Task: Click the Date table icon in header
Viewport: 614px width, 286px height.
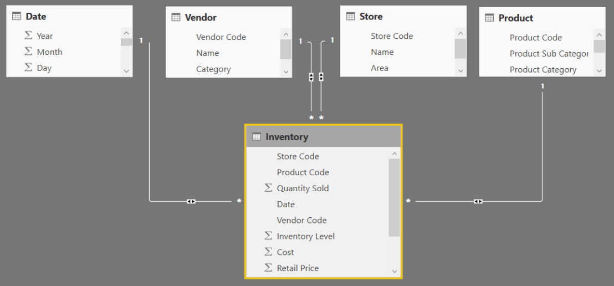Action: click(x=17, y=17)
